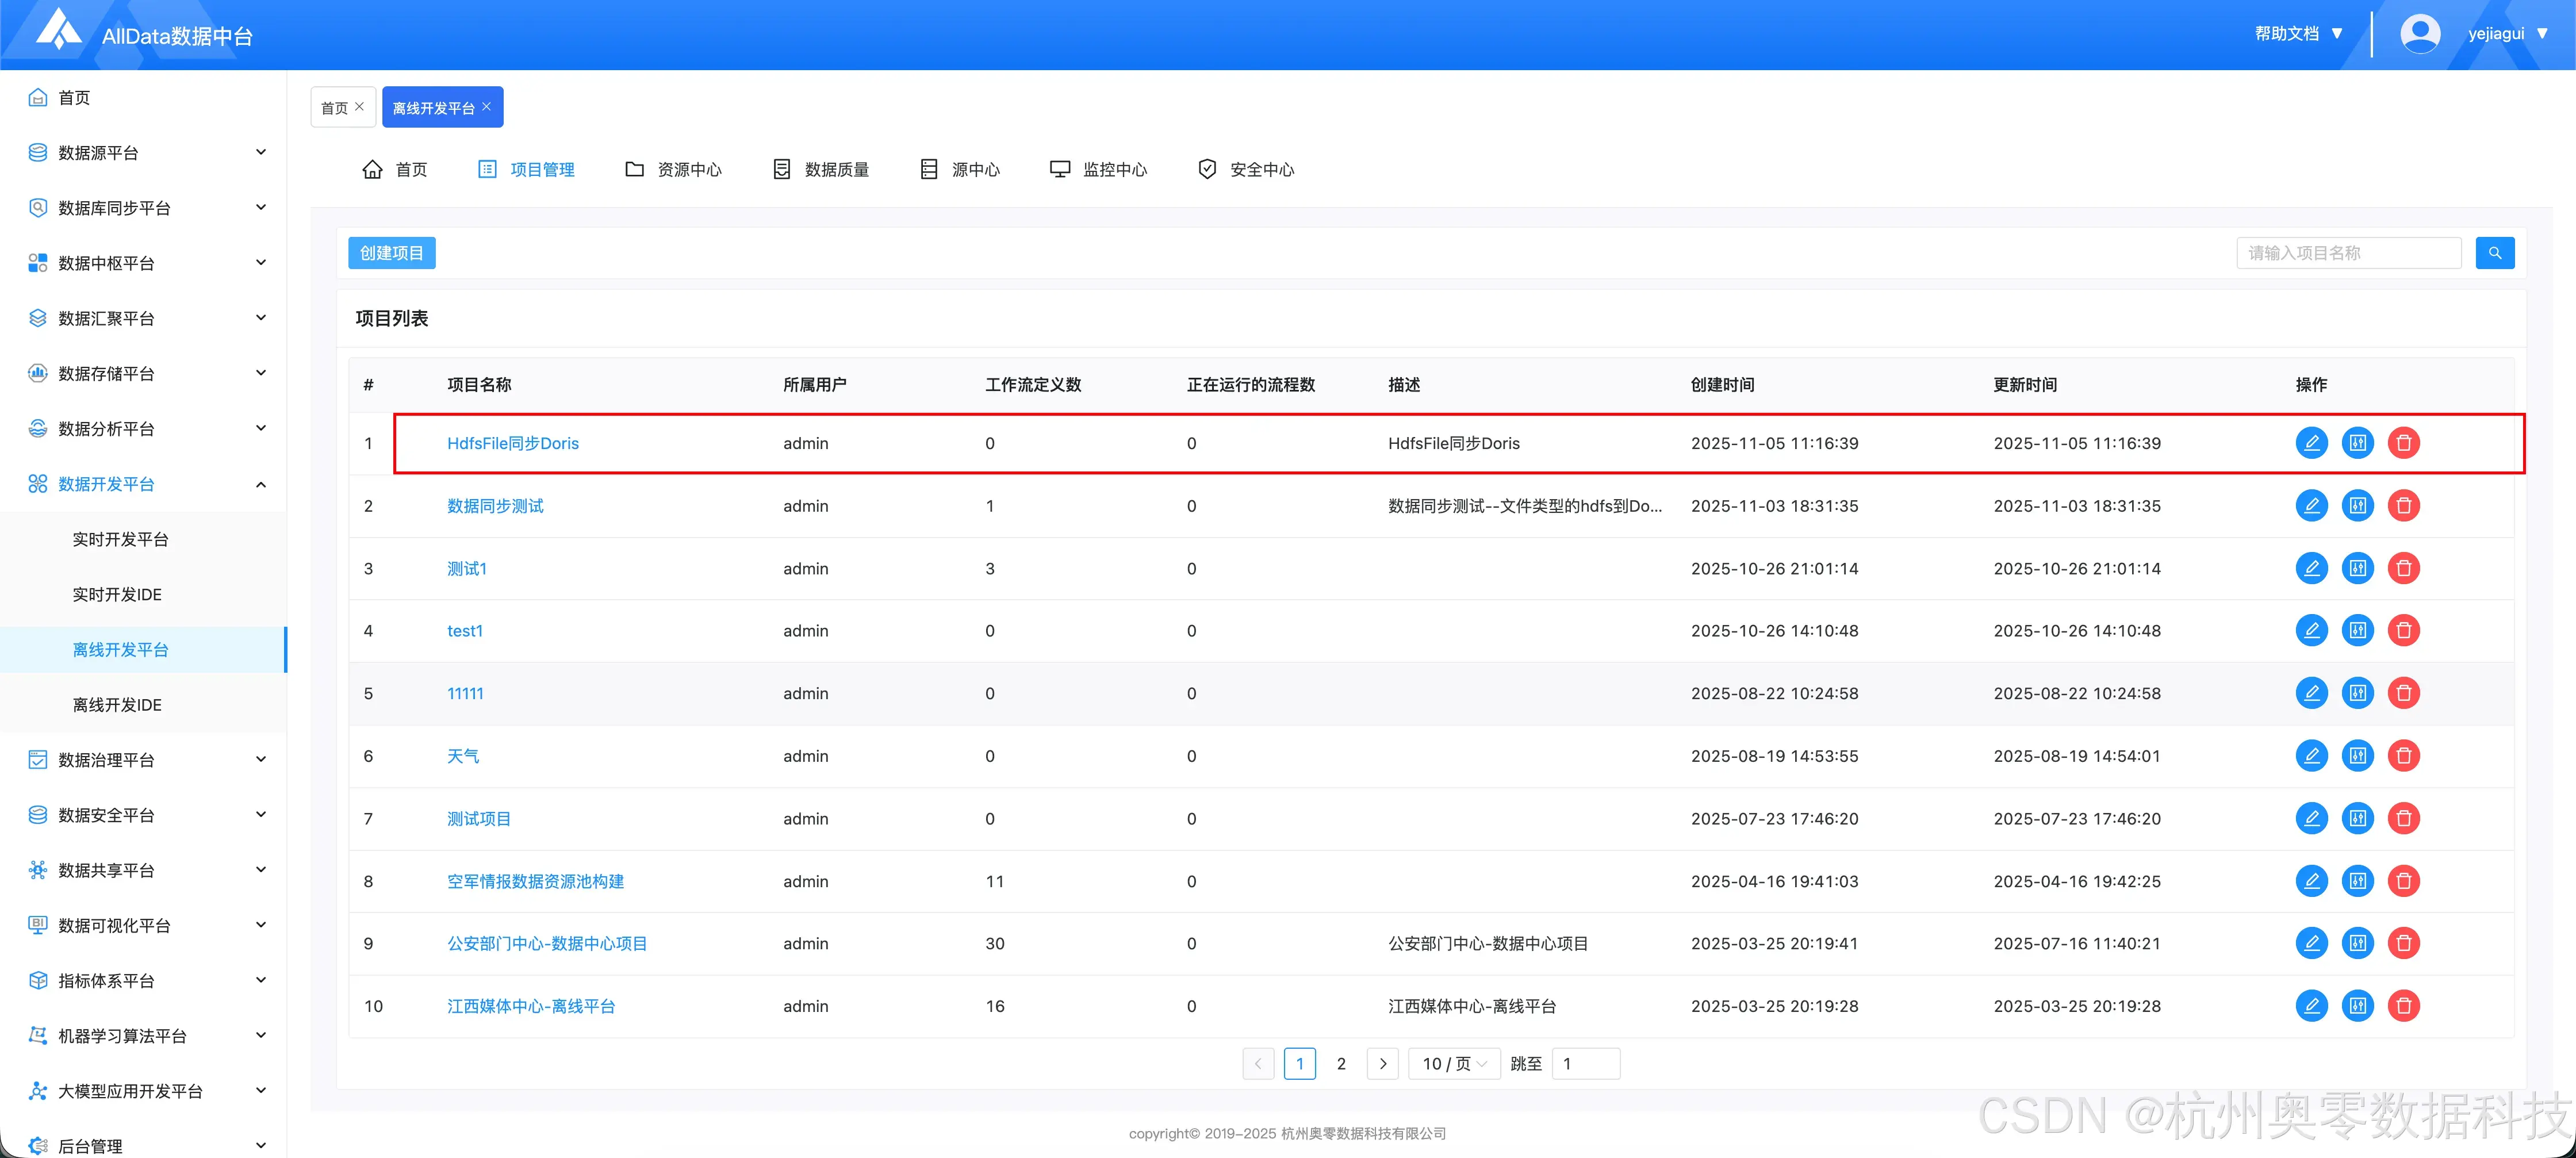打开数据同步测试项目的工作流定义图标
Viewport: 2576px width, 1158px height.
[x=2358, y=506]
